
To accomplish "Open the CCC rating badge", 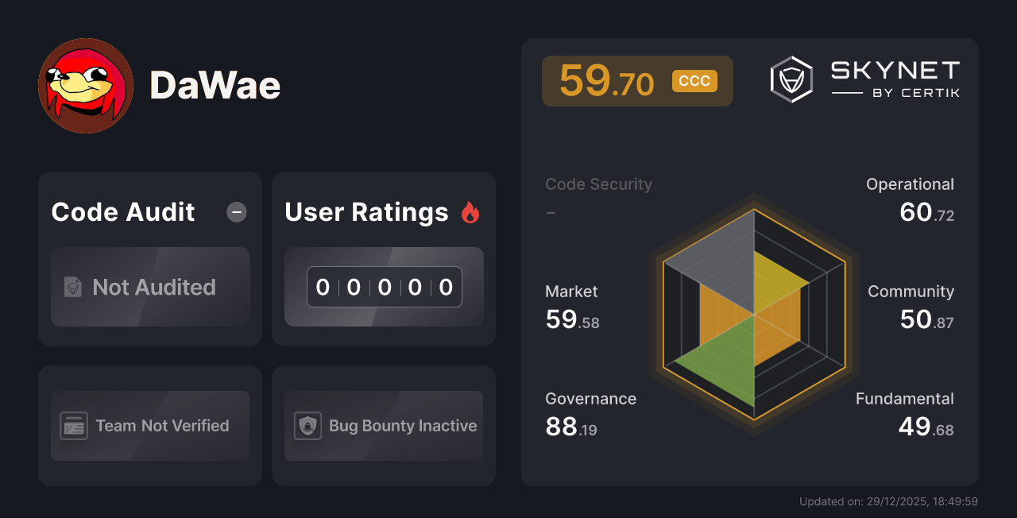I will [694, 80].
